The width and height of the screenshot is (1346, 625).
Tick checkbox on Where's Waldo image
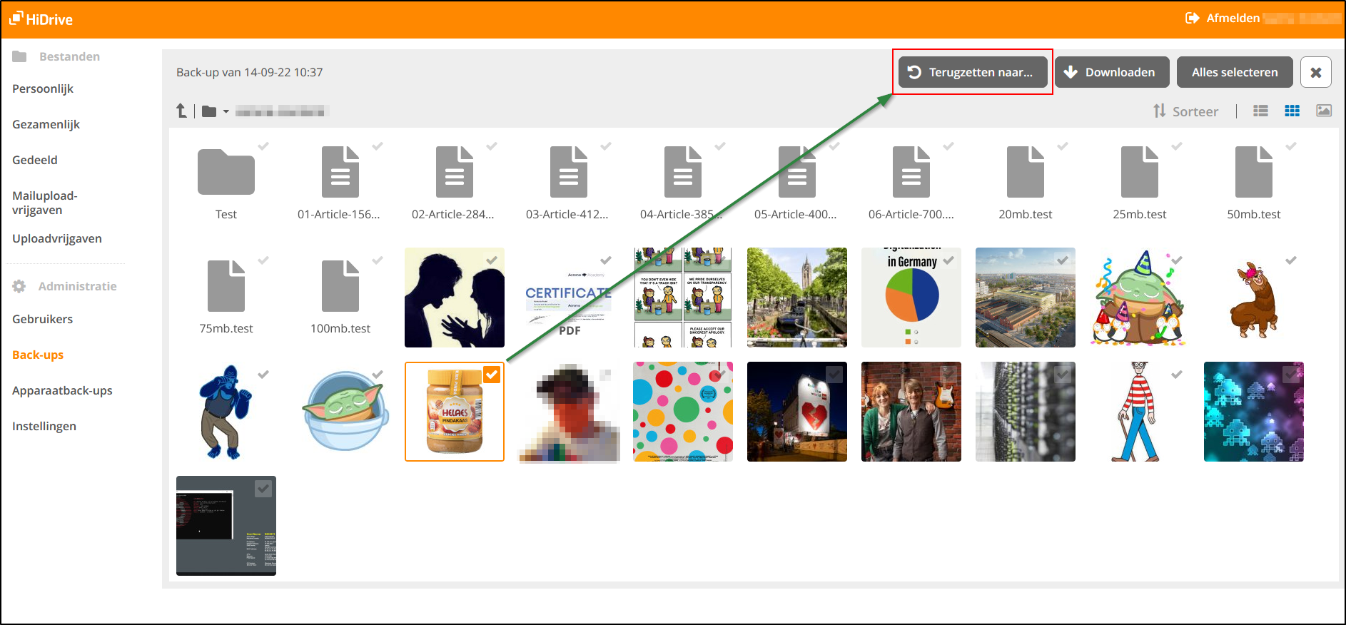[x=1177, y=375]
